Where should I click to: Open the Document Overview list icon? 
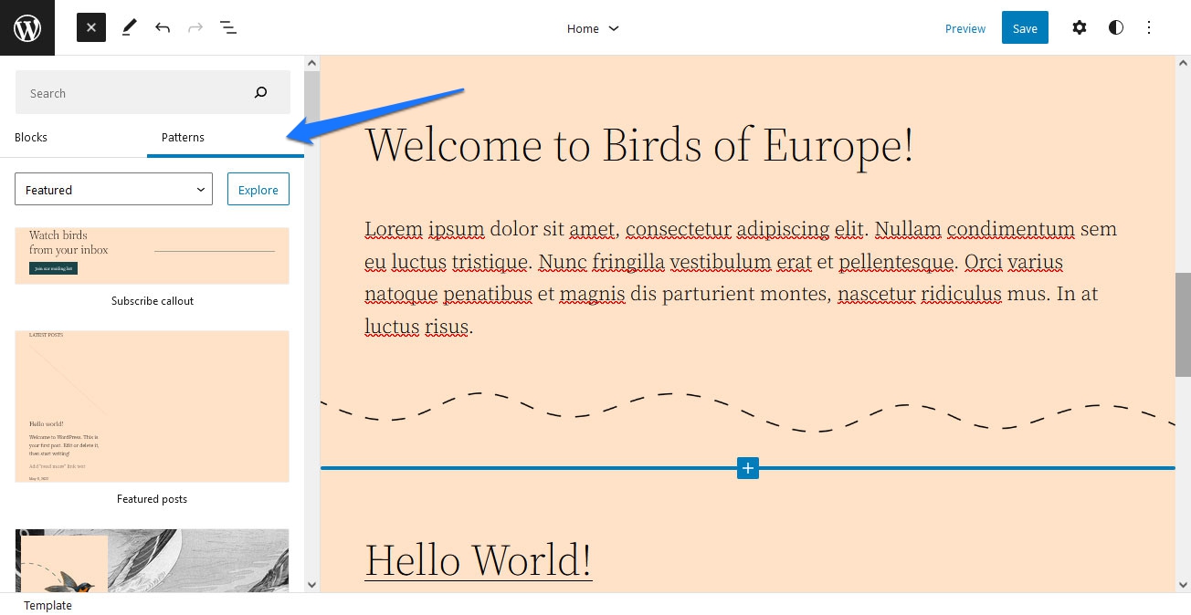pyautogui.click(x=228, y=27)
